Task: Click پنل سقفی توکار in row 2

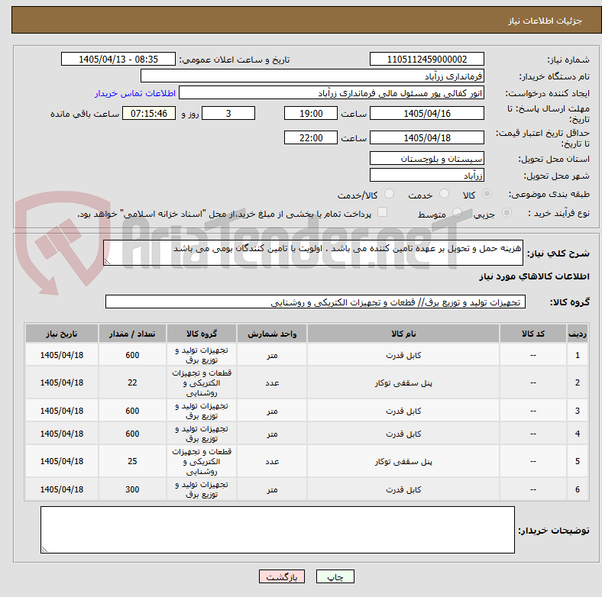Action: (x=403, y=383)
